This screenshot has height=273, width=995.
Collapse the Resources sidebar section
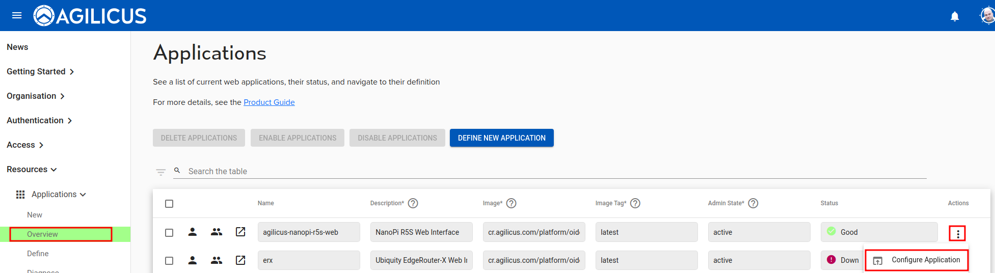32,170
